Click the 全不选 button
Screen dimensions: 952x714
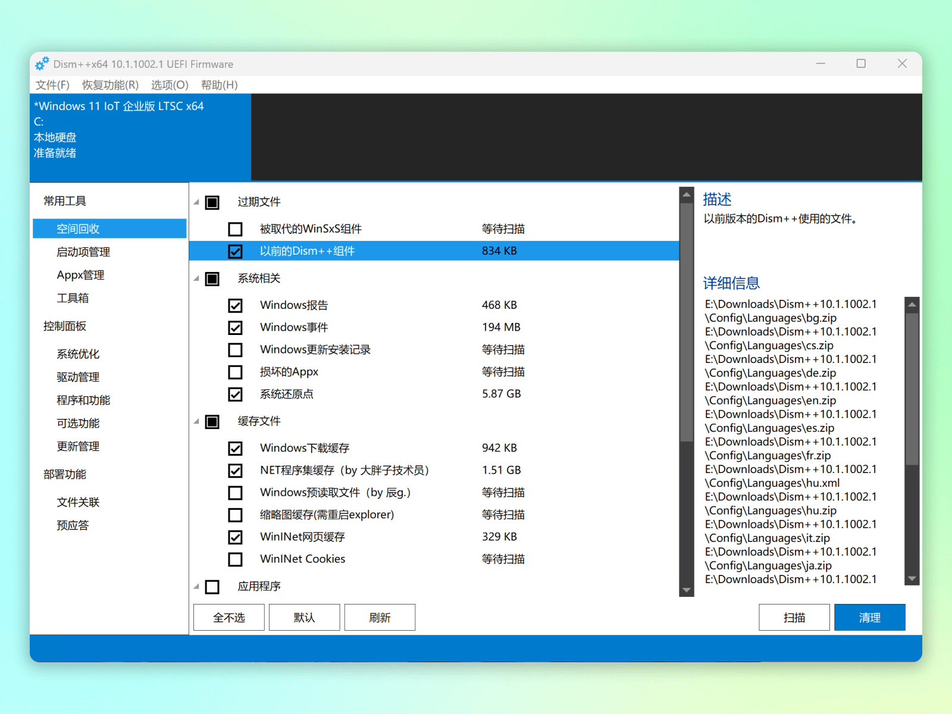[x=229, y=618]
